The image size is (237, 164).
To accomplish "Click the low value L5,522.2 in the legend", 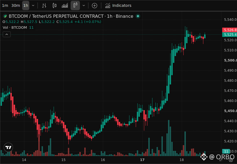I will click(x=47, y=22).
